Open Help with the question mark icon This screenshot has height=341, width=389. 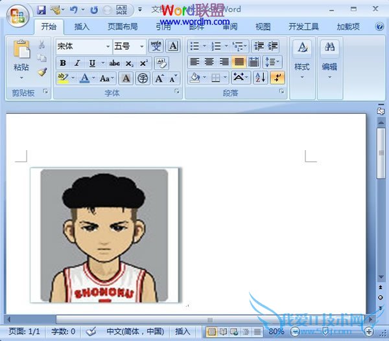tap(380, 27)
